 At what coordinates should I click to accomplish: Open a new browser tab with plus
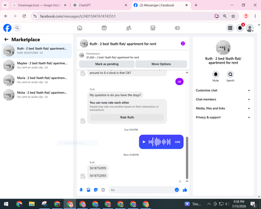click(x=196, y=5)
